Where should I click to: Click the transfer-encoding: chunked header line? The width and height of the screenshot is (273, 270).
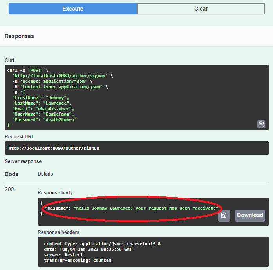(x=78, y=260)
